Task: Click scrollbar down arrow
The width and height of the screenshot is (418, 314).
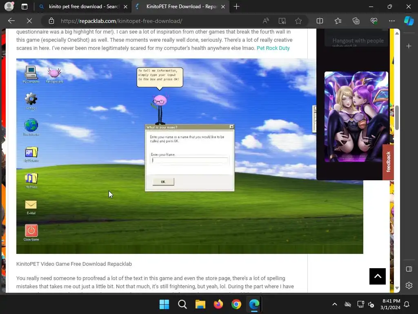Action: [397, 288]
